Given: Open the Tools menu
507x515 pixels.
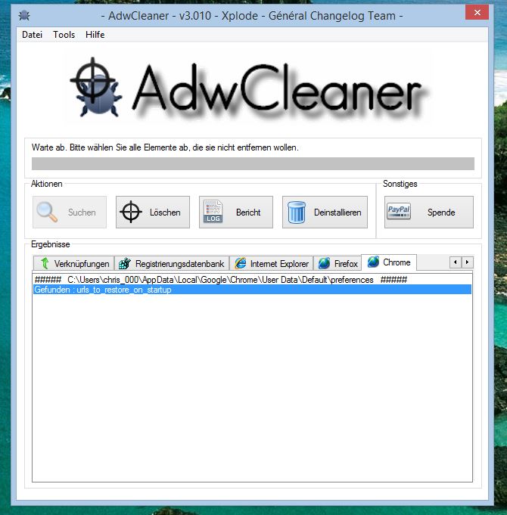Looking at the screenshot, I should [64, 35].
